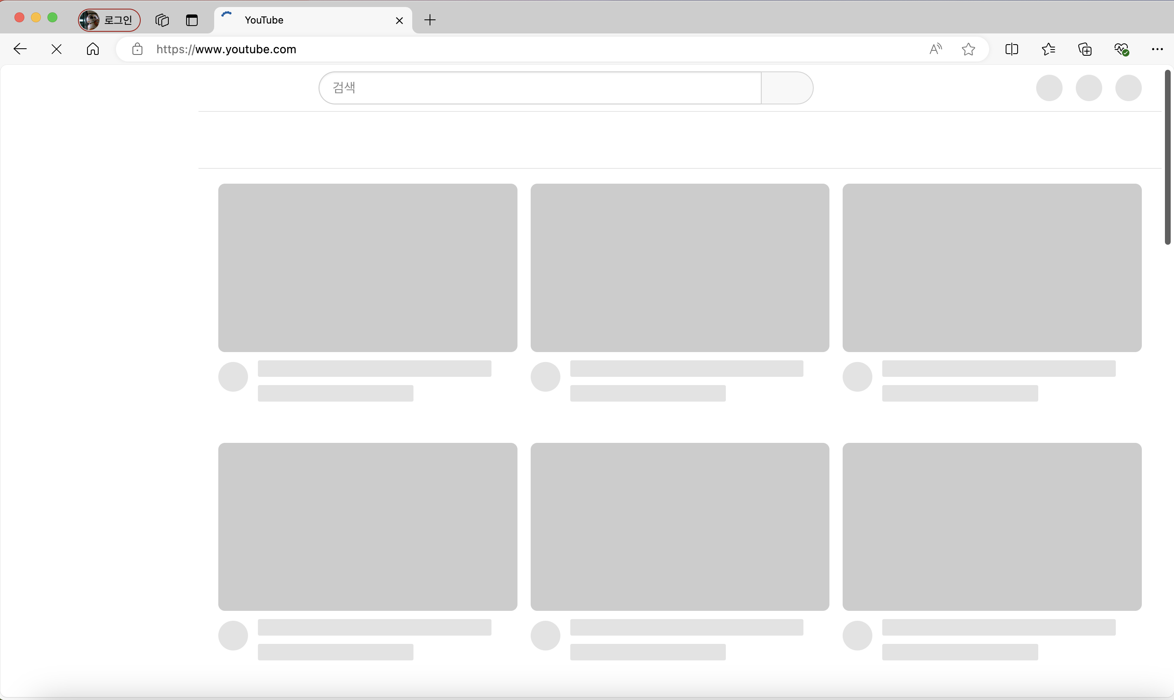The height and width of the screenshot is (700, 1174).
Task: Open a new tab with the plus button
Action: (x=430, y=20)
